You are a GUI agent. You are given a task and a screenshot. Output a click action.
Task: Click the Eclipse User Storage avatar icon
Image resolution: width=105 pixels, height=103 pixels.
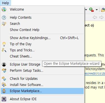[x=4, y=64]
